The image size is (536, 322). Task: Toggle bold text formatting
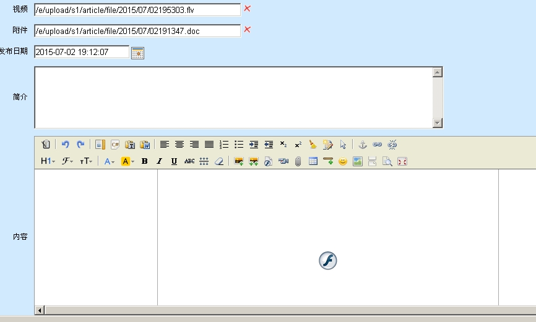pyautogui.click(x=144, y=161)
